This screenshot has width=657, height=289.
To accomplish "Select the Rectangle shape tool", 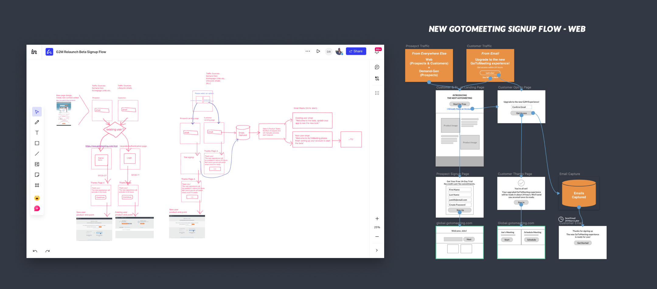I will tap(37, 143).
